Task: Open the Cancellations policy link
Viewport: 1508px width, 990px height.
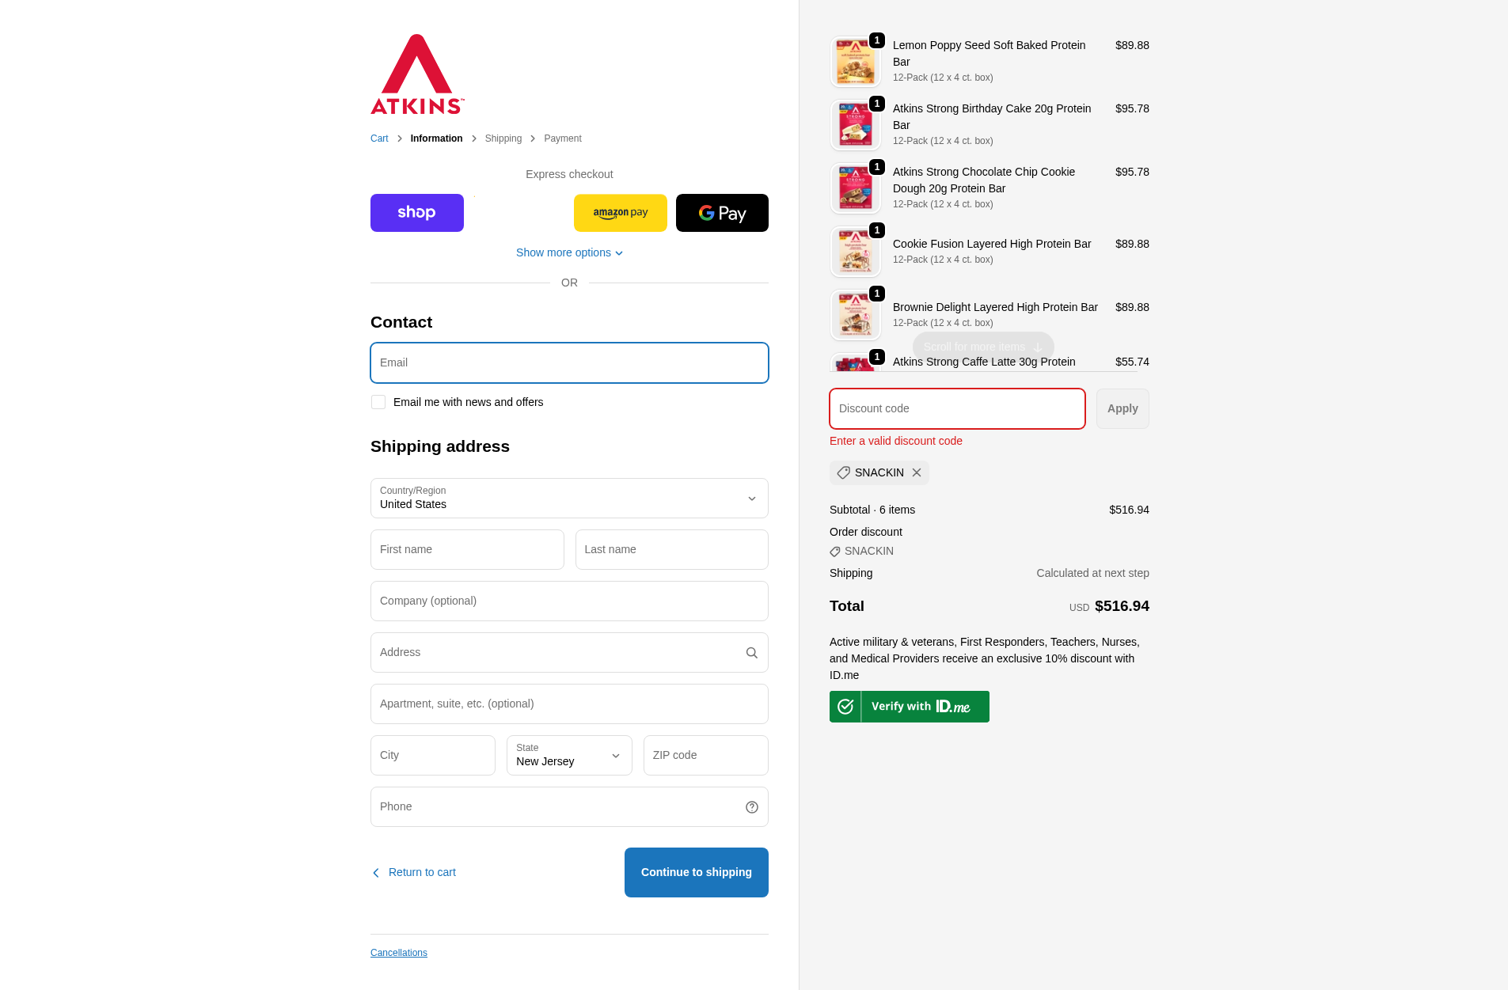Action: click(x=399, y=953)
